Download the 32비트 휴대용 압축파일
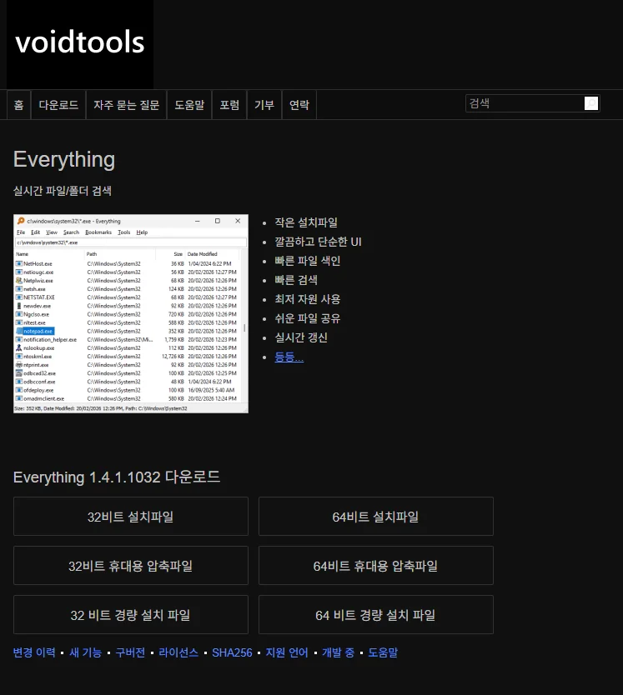Screen dimensions: 623x695 [x=131, y=566]
